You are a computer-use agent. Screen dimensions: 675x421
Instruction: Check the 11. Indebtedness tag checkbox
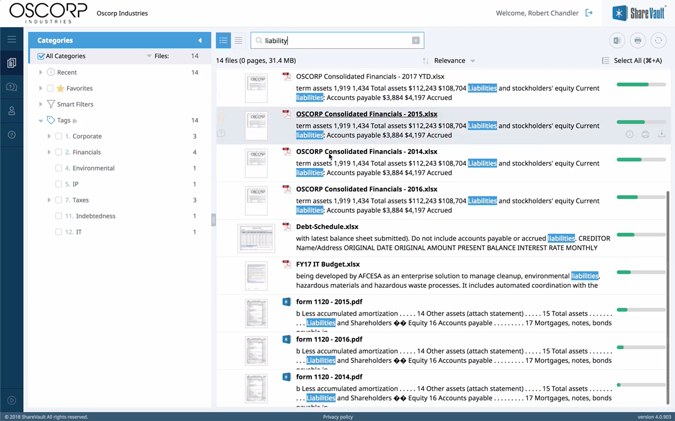click(59, 216)
